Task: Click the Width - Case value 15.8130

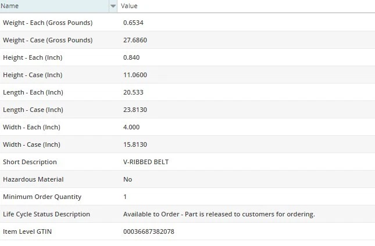Action: (x=135, y=144)
